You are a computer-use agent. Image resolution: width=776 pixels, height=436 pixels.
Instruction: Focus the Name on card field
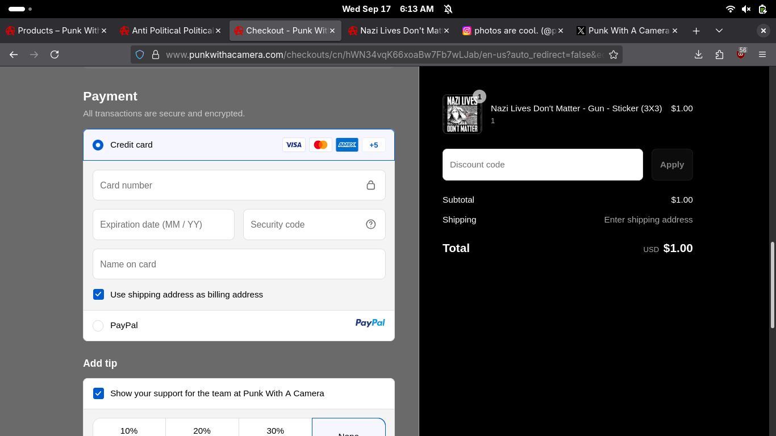(239, 264)
